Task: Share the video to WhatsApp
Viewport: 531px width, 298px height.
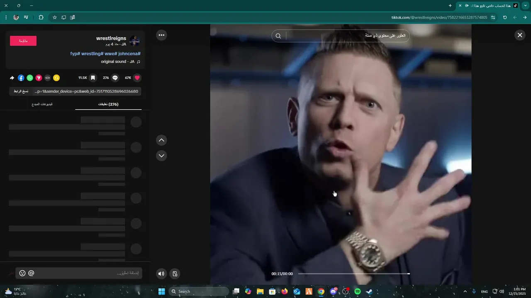Action: pos(30,78)
